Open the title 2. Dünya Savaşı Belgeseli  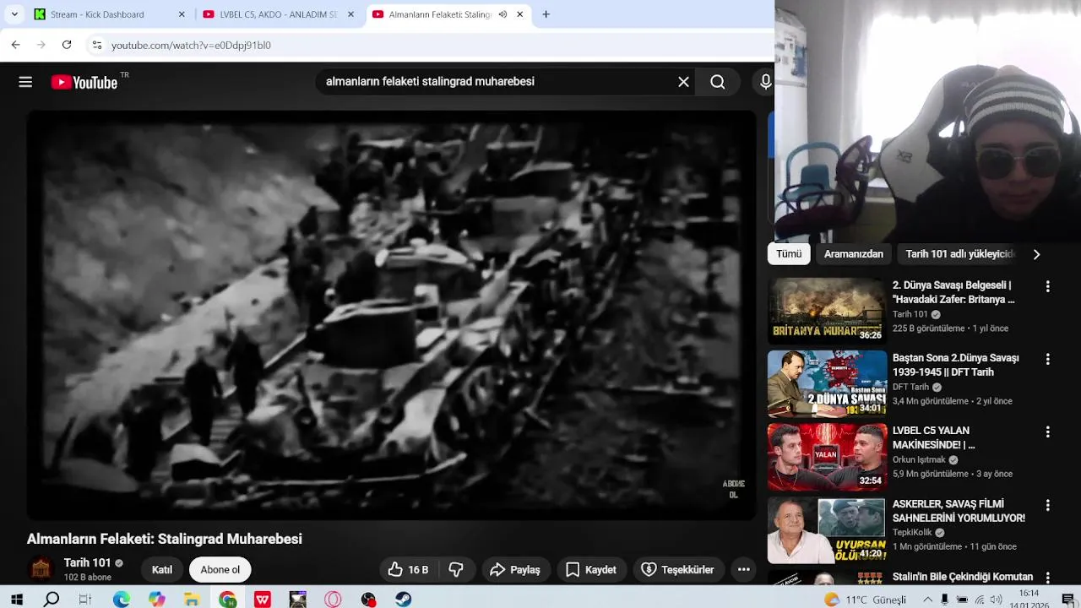tap(953, 292)
